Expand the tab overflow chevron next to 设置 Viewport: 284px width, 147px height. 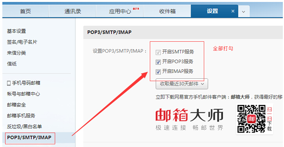tap(244, 12)
